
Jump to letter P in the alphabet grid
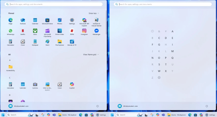click(166, 58)
